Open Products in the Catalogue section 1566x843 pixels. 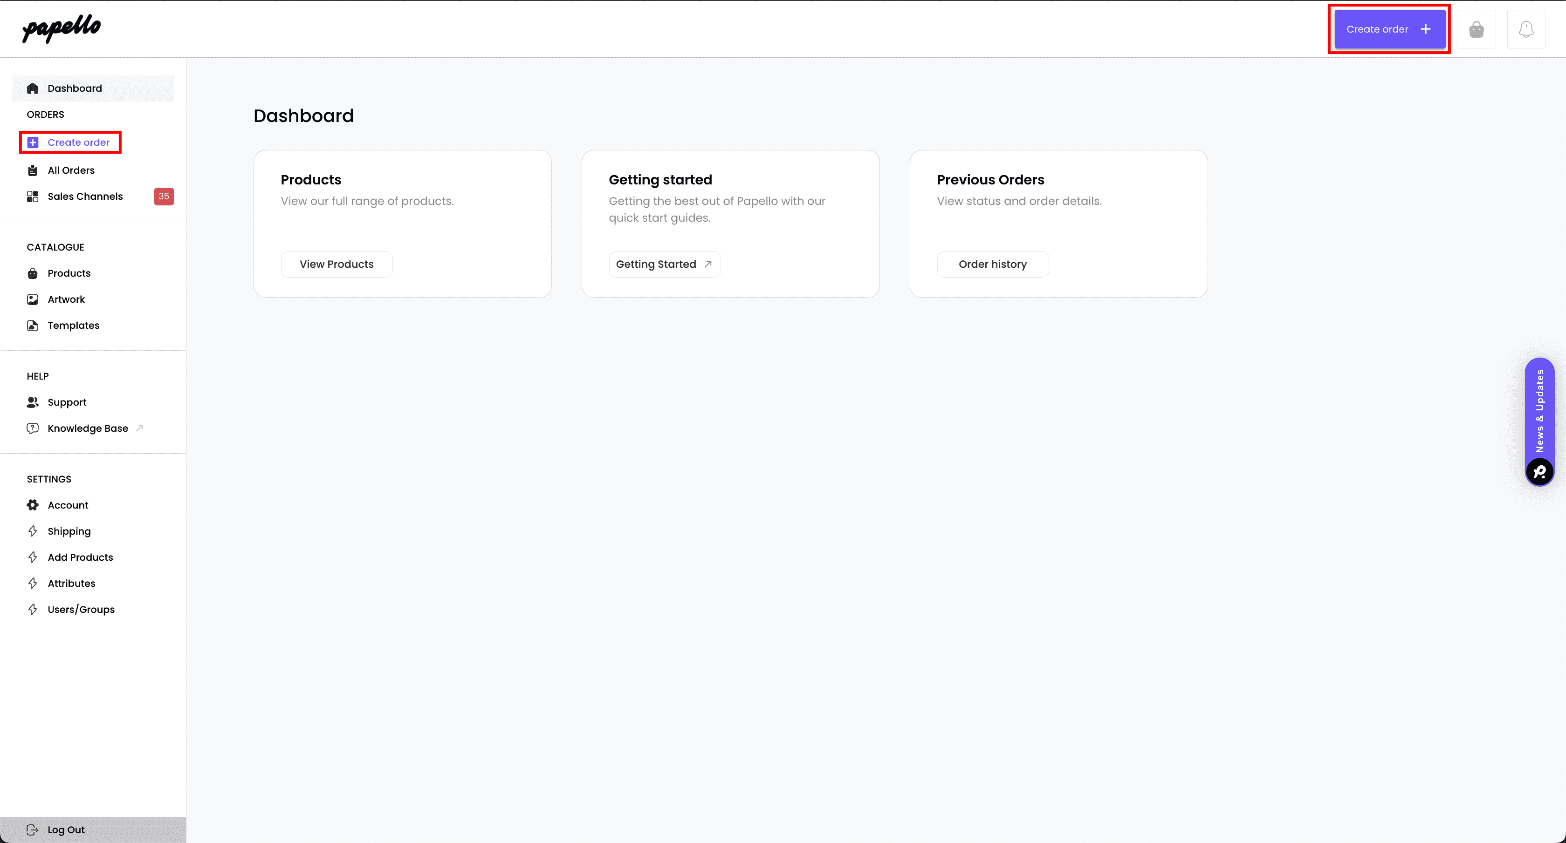69,273
